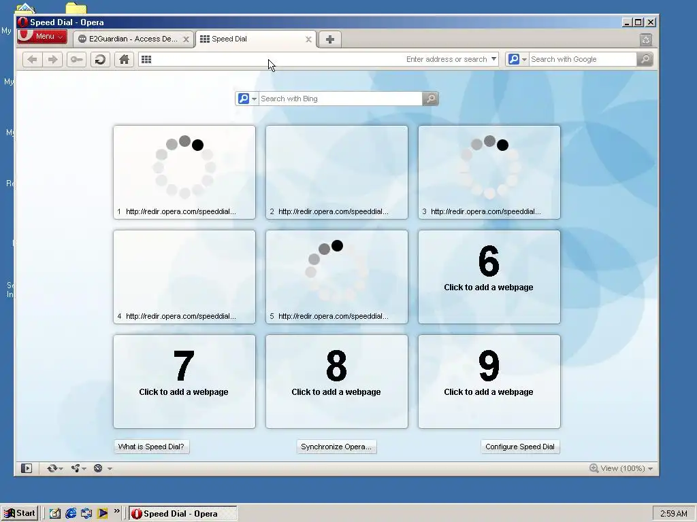Go to the Home page
Image resolution: width=697 pixels, height=522 pixels.
click(125, 60)
